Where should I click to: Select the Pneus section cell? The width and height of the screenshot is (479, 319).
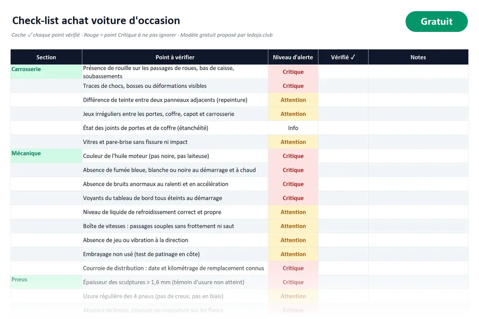pos(46,282)
